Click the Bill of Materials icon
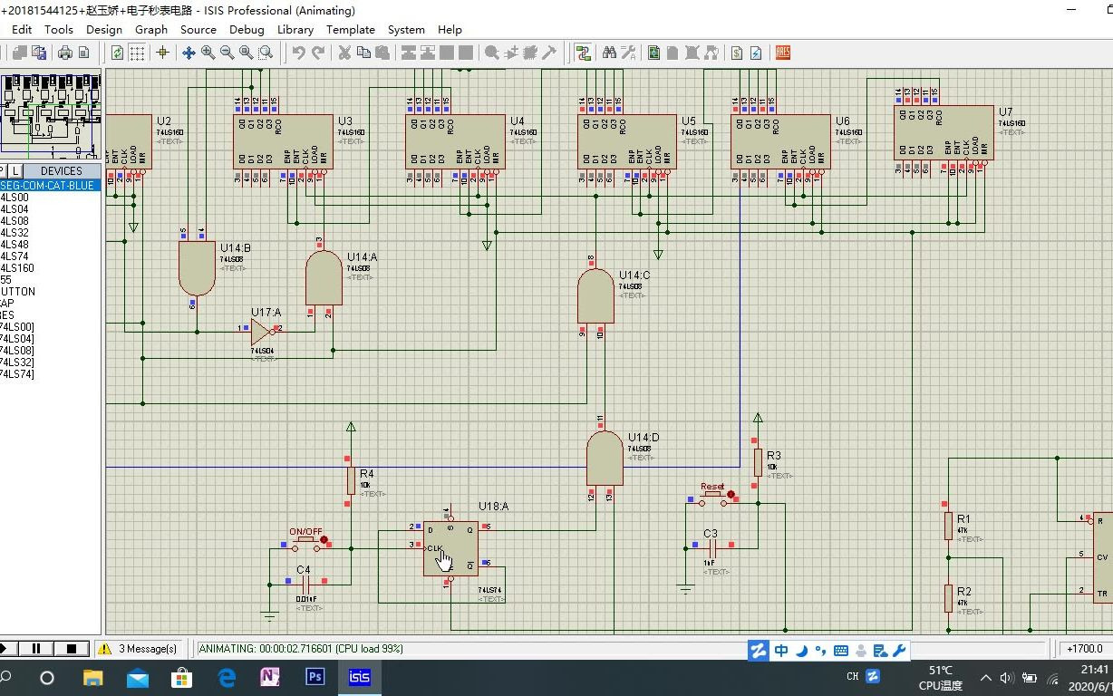This screenshot has width=1113, height=696. (x=737, y=53)
